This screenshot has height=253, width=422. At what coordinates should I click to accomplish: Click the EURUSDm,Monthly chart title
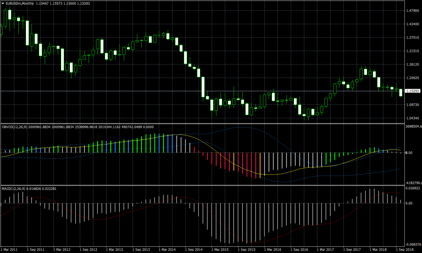20,4
